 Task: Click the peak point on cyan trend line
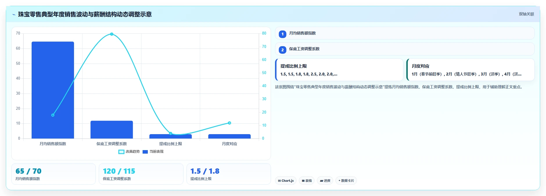pos(112,34)
